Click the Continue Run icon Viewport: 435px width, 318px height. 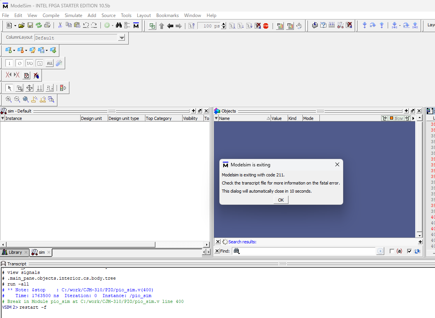coord(241,26)
